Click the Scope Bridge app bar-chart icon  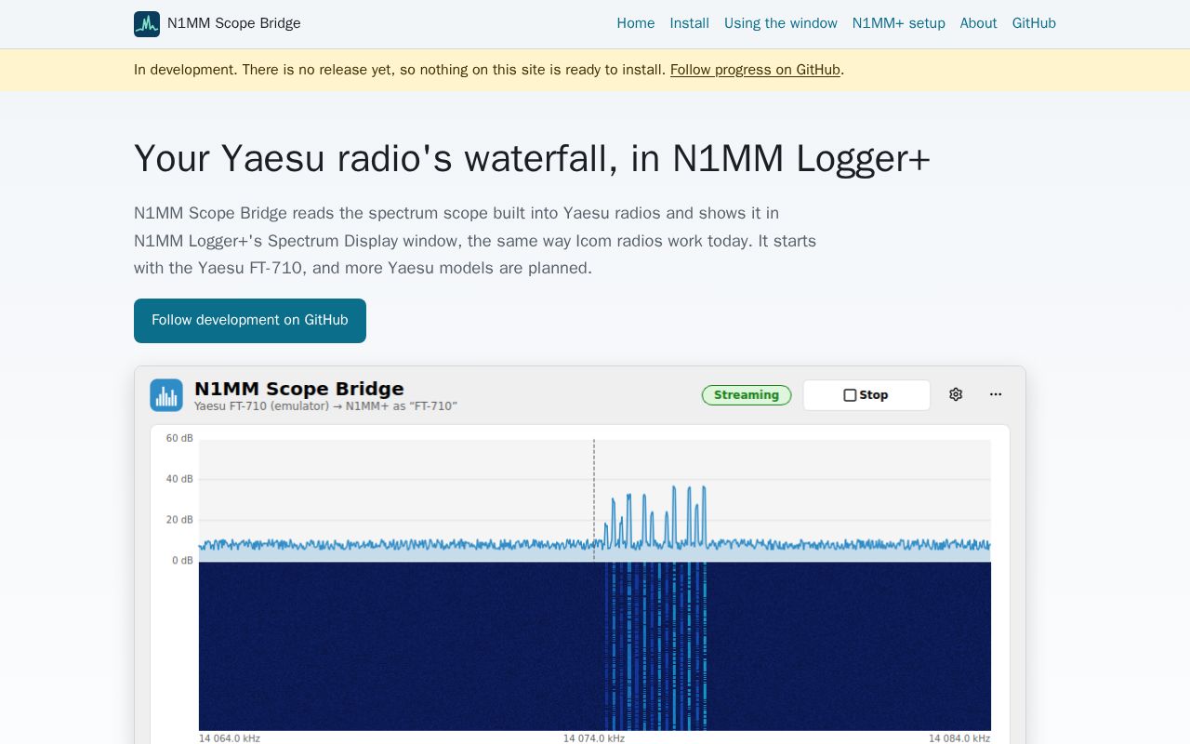coord(166,395)
